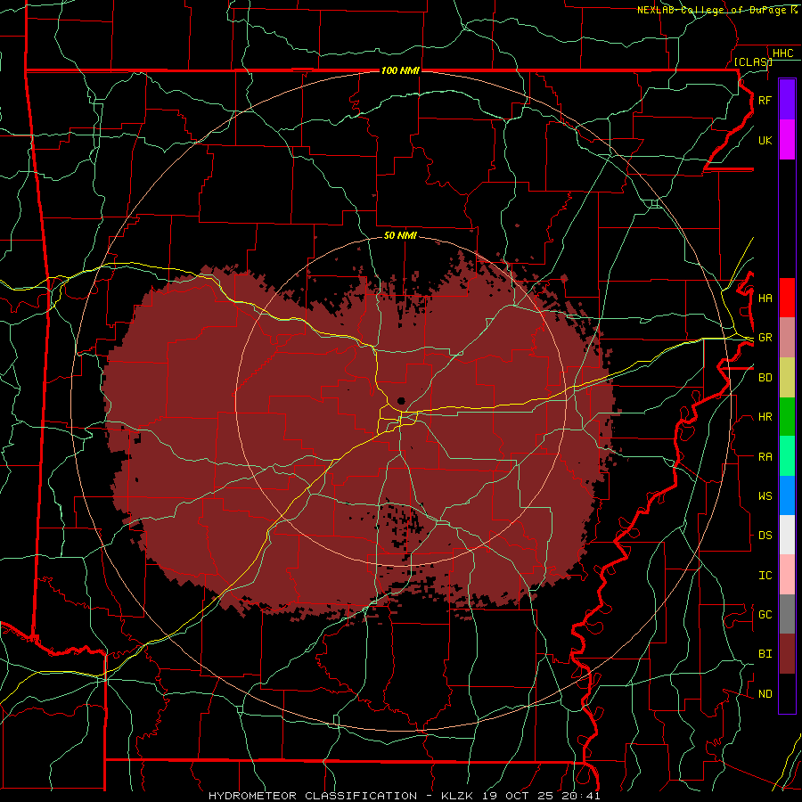Viewport: 802px width, 802px height.
Task: Click the 50 NMI range ring label
Action: tap(400, 235)
